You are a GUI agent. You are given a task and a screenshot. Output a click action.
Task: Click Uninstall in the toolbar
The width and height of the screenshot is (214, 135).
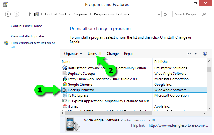point(95,54)
